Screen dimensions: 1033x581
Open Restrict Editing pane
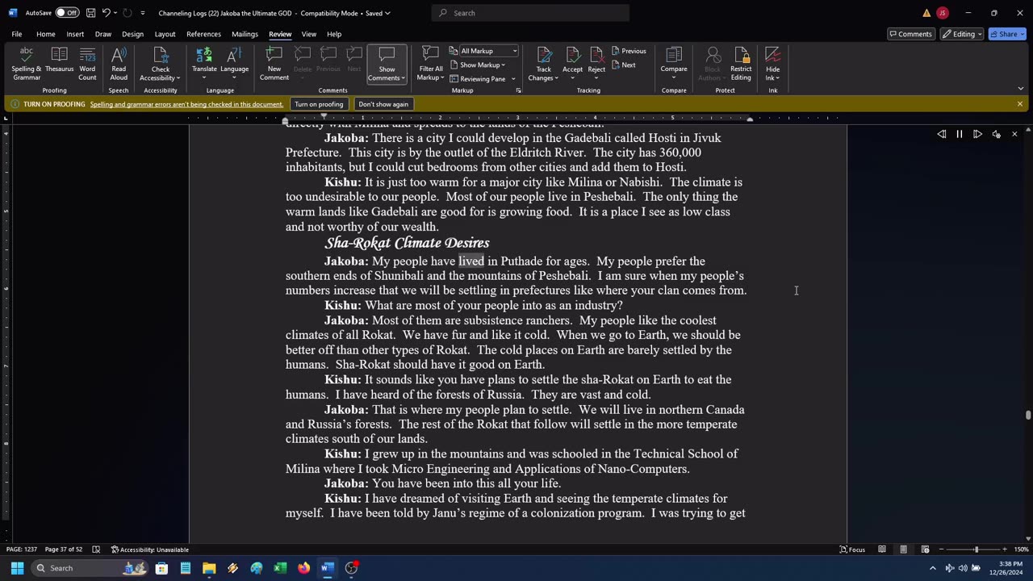[x=741, y=64]
